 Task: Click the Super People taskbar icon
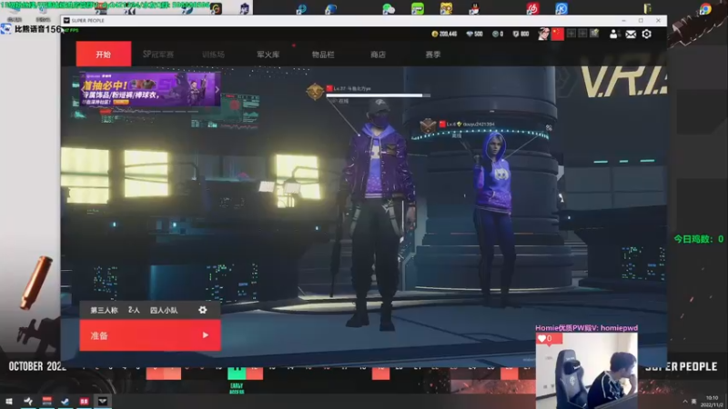103,401
